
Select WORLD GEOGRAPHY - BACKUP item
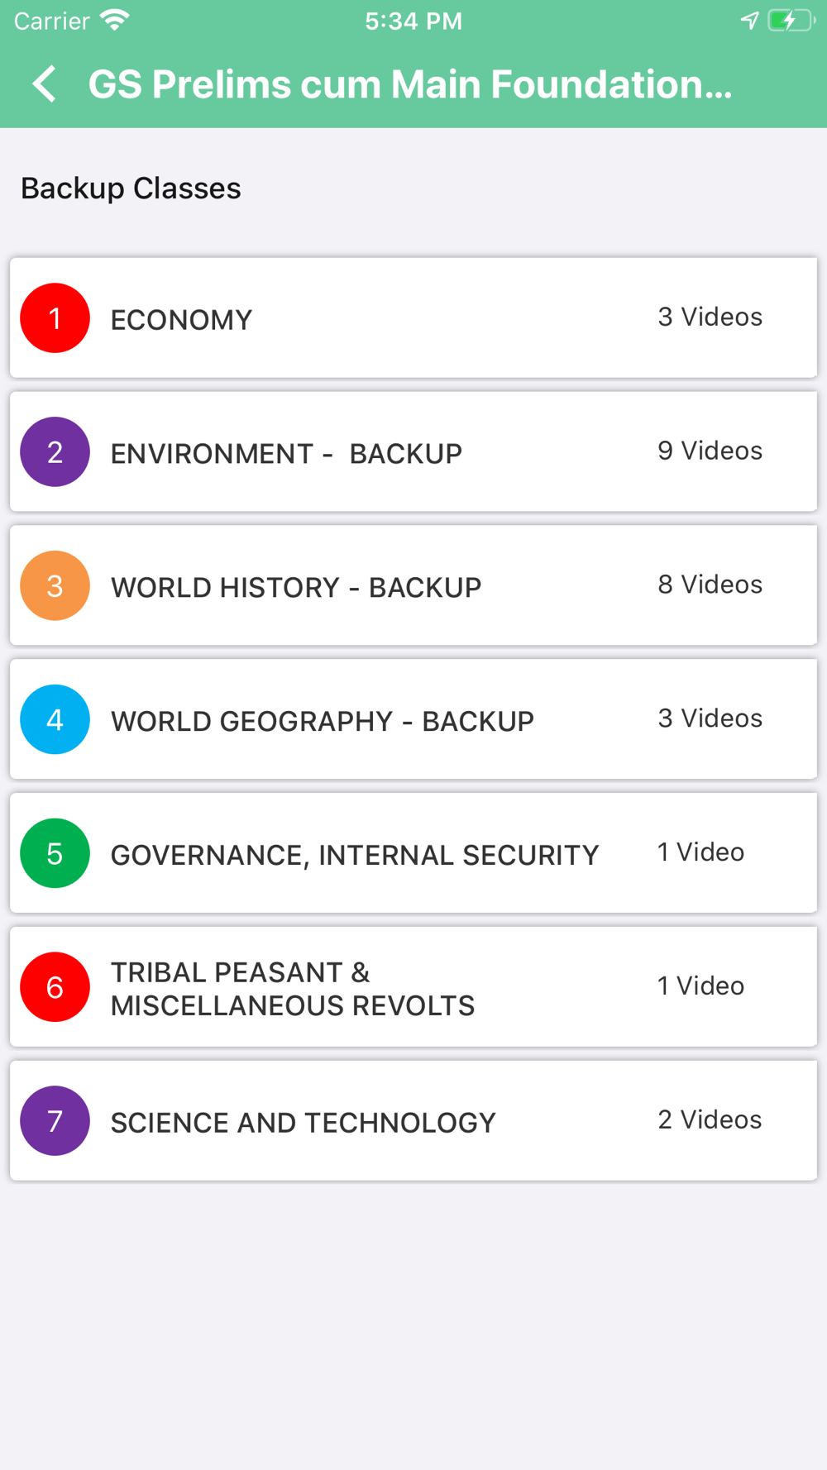413,719
